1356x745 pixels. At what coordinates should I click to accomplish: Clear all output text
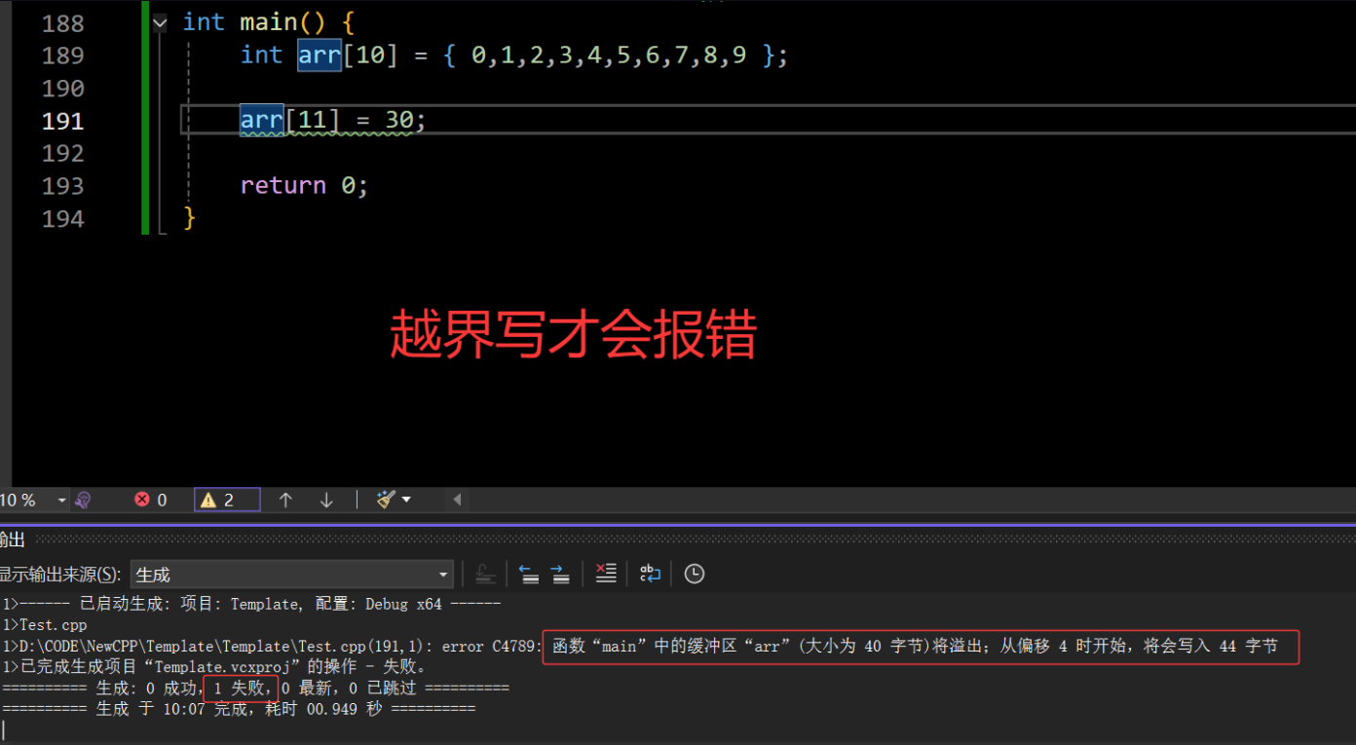pos(606,574)
